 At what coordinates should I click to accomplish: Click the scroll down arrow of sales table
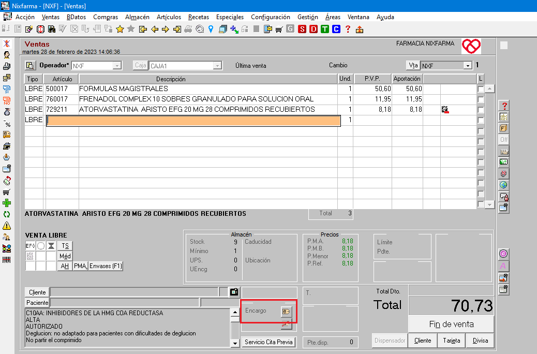click(490, 204)
